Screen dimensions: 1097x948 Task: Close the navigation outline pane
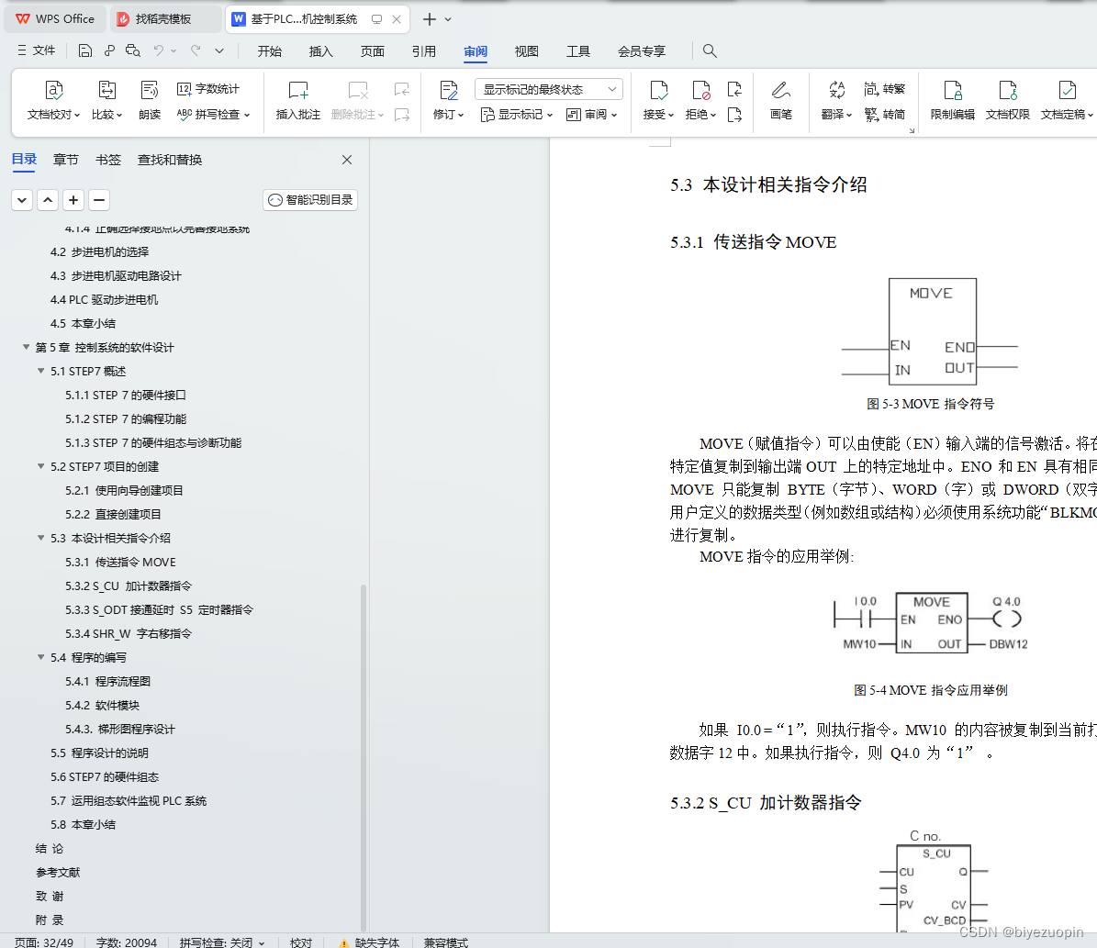pyautogui.click(x=347, y=160)
